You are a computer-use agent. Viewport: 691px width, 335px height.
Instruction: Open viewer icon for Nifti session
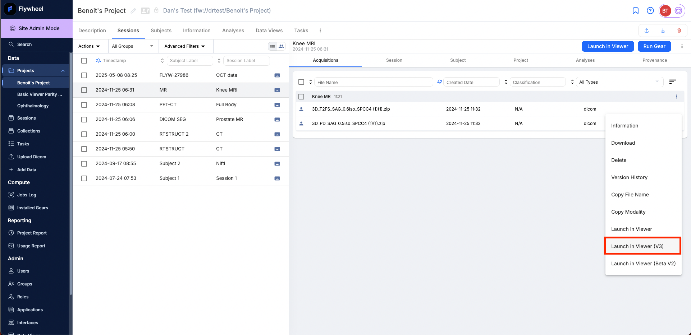pos(277,164)
